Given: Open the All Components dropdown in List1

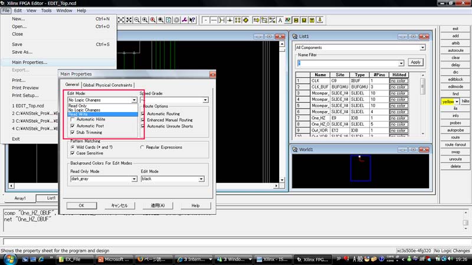Looking at the screenshot, I should click(422, 48).
